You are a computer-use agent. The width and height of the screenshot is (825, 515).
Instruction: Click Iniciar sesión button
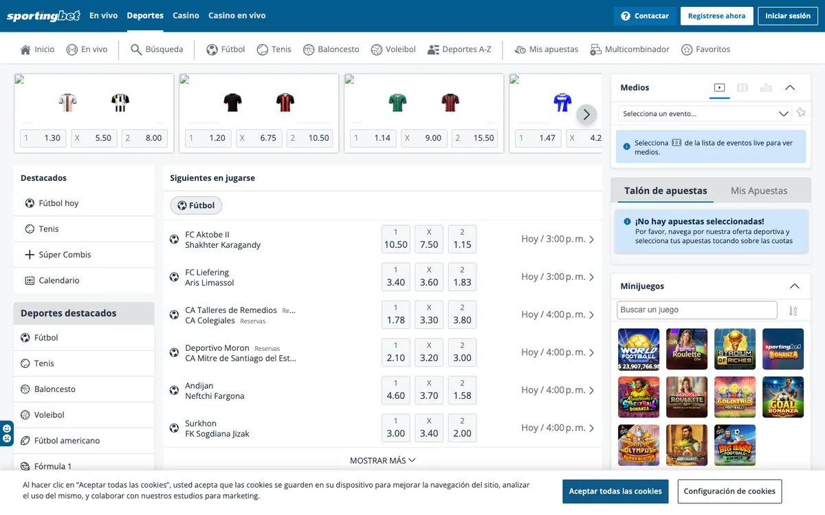tap(788, 16)
